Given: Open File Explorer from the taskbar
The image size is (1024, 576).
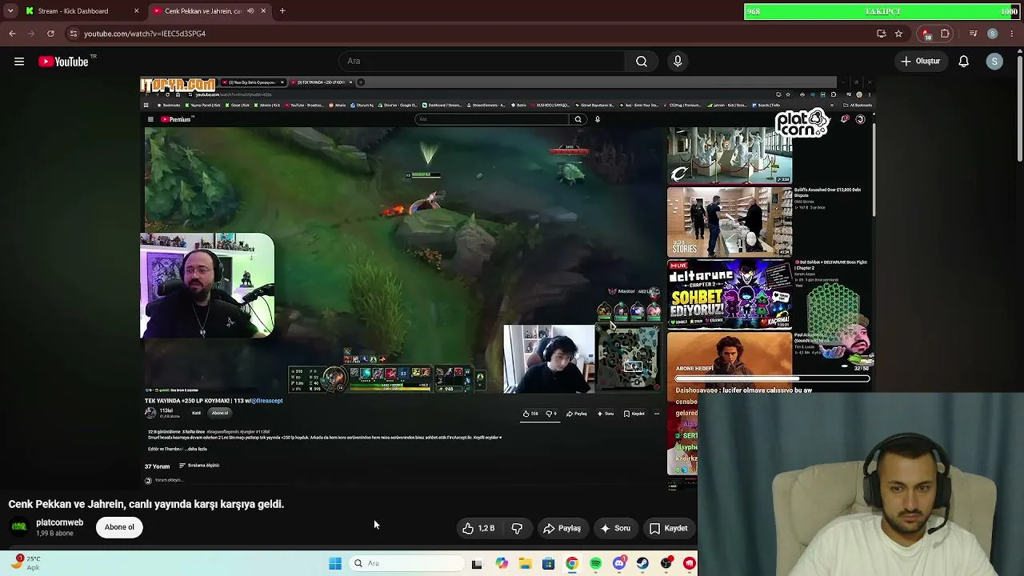Looking at the screenshot, I should coord(525,563).
